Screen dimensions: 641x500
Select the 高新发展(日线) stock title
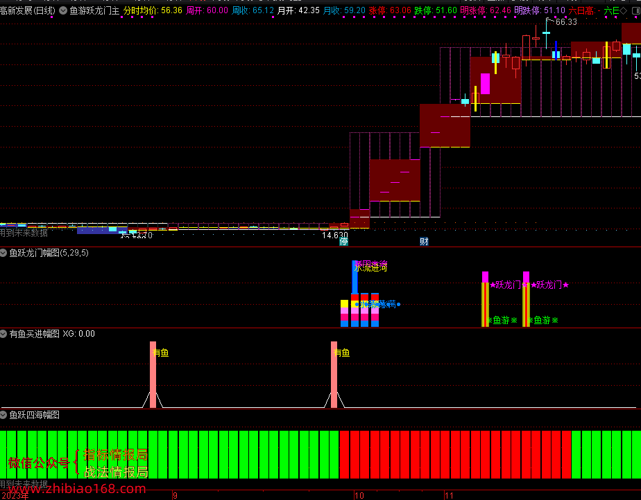coord(27,10)
